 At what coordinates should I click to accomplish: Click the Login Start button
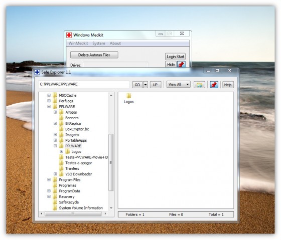tap(175, 57)
